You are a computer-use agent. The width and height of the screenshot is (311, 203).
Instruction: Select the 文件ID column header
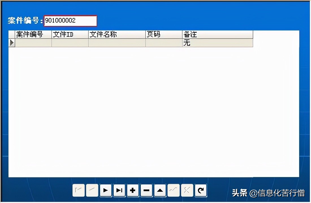(70, 34)
